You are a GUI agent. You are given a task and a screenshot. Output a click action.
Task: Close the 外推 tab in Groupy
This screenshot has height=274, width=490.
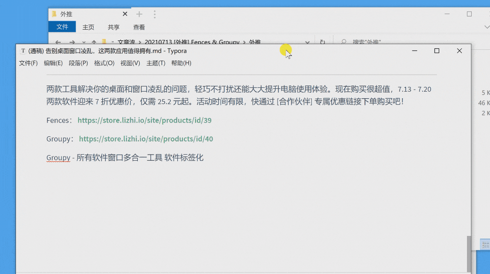pos(125,14)
